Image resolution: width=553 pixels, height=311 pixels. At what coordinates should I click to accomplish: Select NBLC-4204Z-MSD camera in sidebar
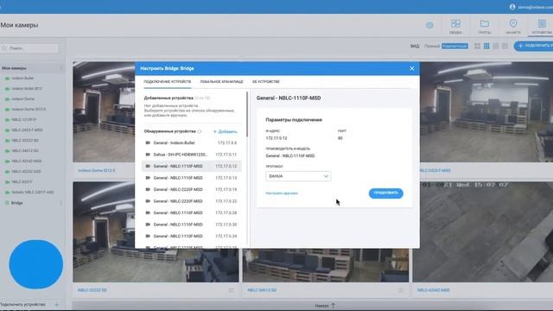point(27,161)
